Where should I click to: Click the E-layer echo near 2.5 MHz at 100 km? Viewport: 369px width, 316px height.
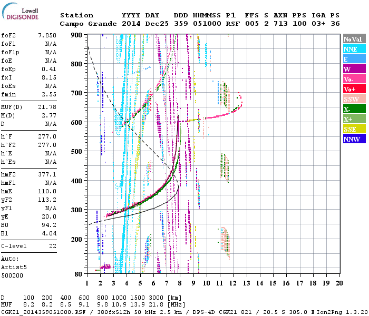[x=105, y=266]
